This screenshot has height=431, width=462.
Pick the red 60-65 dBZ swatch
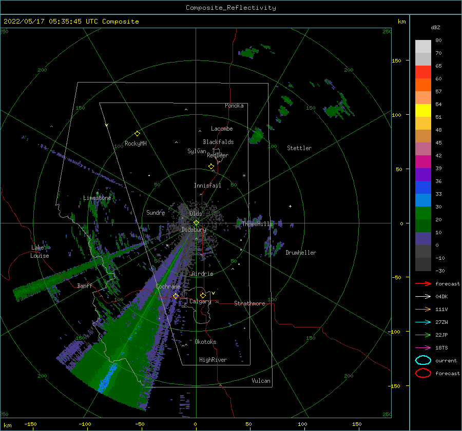[x=423, y=72]
